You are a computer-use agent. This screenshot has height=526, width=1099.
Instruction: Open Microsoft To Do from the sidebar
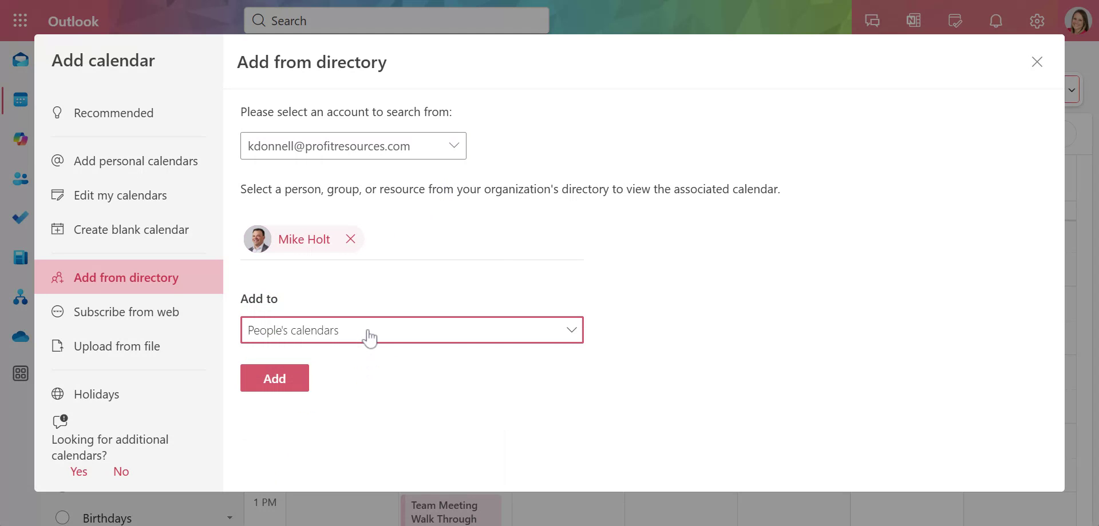coord(21,217)
